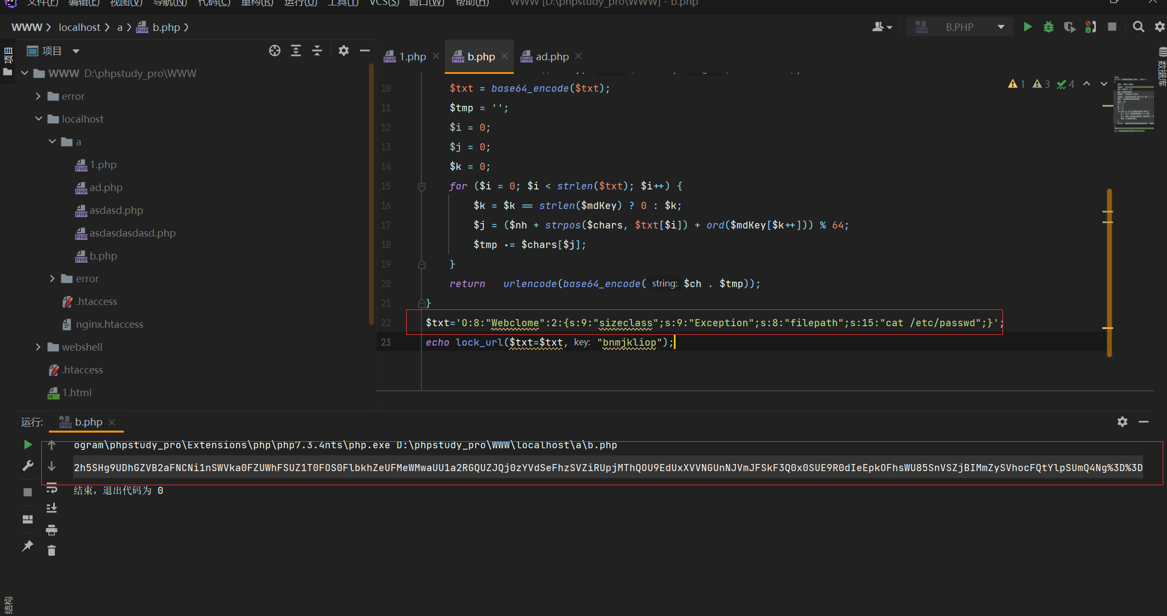
Task: Click the clear output trash icon
Action: (x=52, y=551)
